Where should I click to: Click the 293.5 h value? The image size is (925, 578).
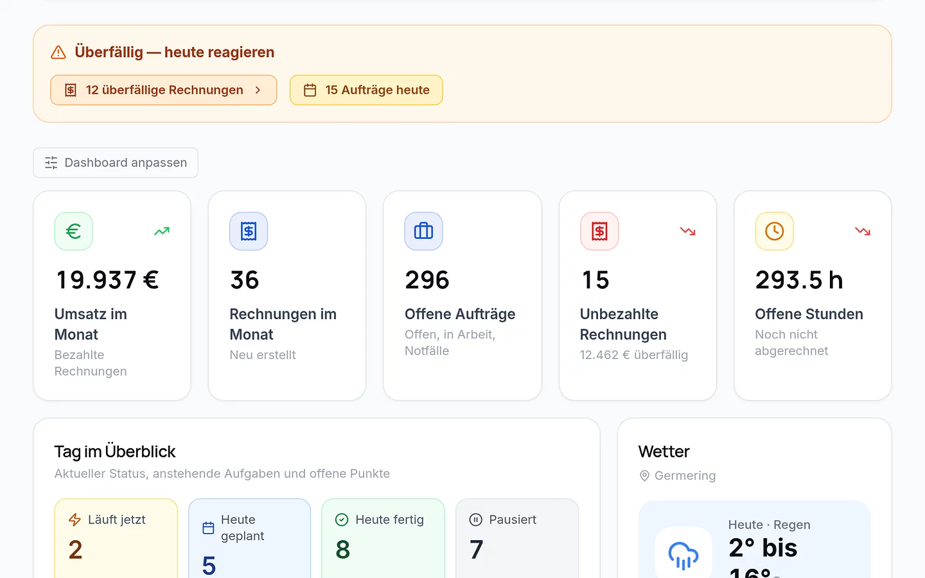[x=799, y=280]
